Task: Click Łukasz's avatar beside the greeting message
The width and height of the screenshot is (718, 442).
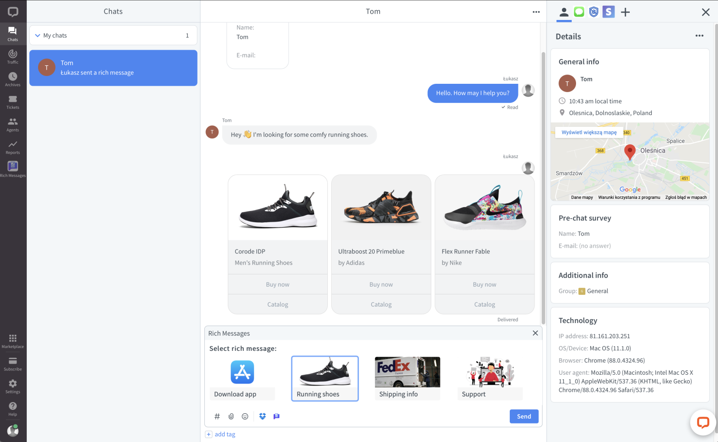Action: [x=528, y=90]
